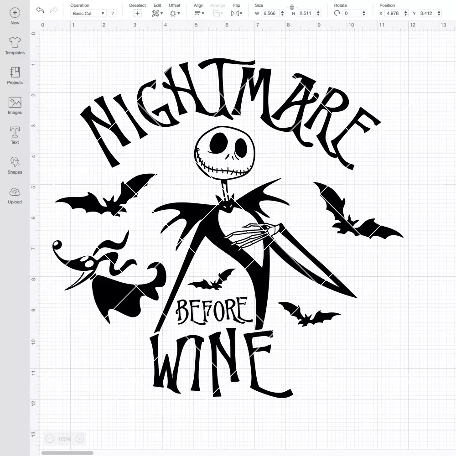Toggle the size aspect ratio lock
Screen dimensions: 456x456
[x=292, y=7]
